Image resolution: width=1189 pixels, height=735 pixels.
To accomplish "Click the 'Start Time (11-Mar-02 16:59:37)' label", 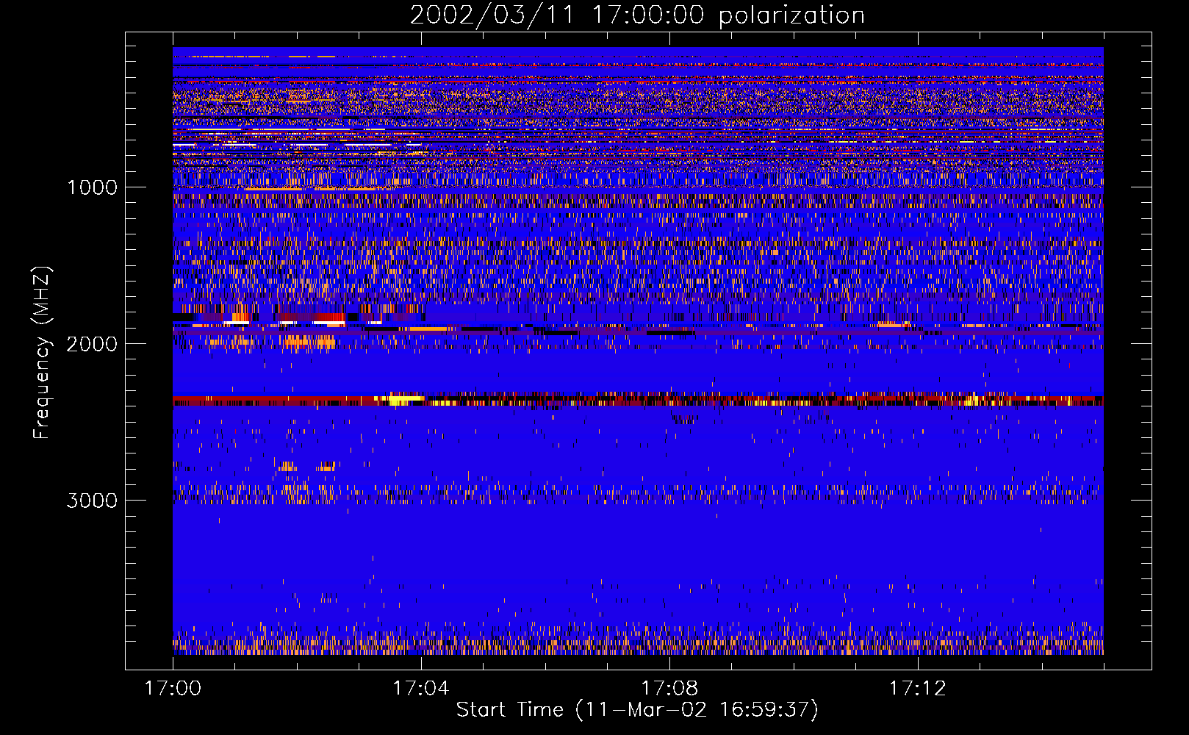I will coord(637,710).
